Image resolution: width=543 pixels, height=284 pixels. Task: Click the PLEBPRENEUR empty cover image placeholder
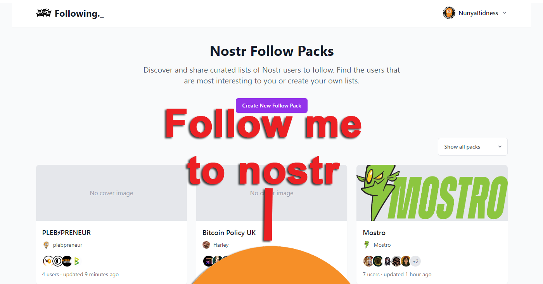[111, 193]
